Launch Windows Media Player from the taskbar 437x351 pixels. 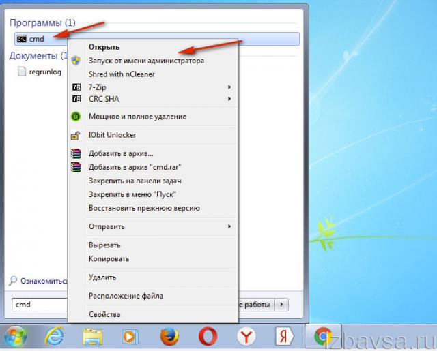(x=130, y=335)
